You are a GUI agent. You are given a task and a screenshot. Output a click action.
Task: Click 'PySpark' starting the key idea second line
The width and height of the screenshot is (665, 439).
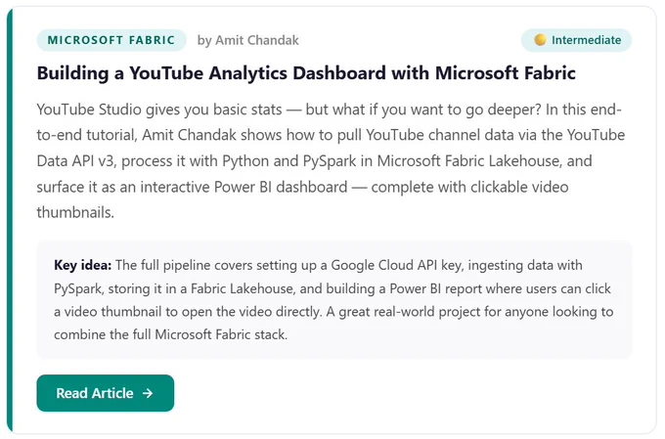[x=78, y=288]
